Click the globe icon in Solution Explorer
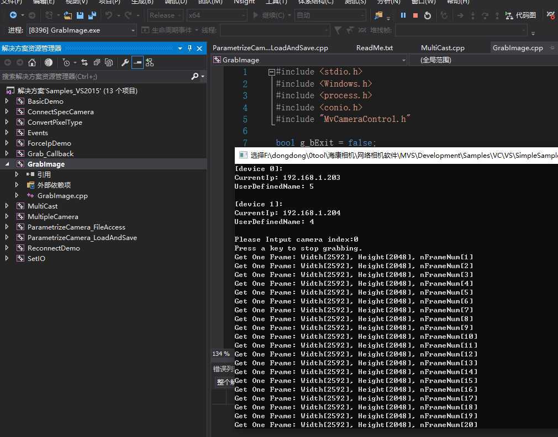This screenshot has width=558, height=437. (x=49, y=62)
